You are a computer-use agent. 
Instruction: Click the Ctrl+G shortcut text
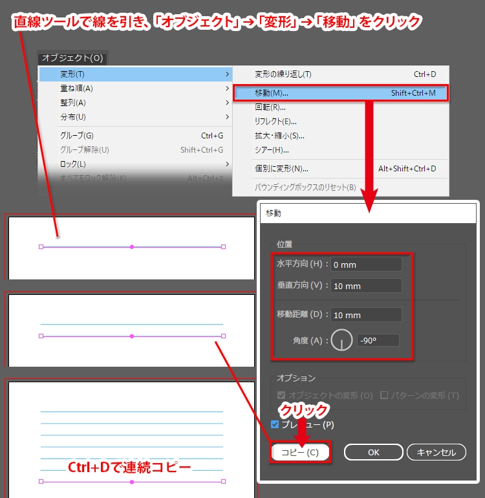click(x=212, y=136)
